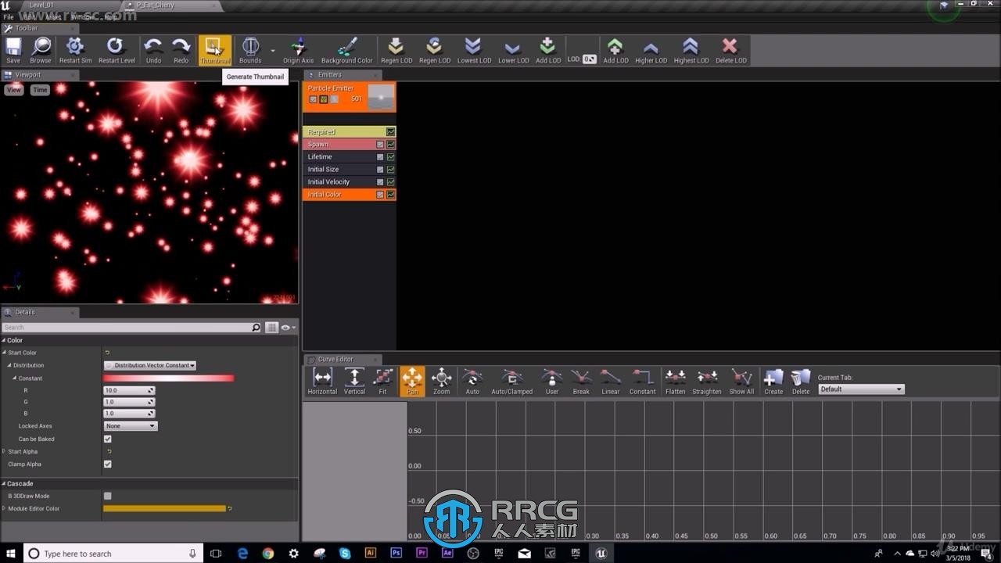
Task: Toggle the Particle Emitter enabled checkbox
Action: [313, 99]
